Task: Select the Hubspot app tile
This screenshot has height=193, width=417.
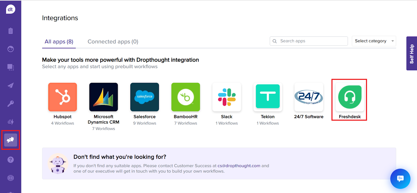Action: [63, 97]
